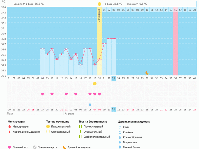The width and height of the screenshot is (199, 149).
Task: Click the Яичный белок legend icon
Action: pos(120,147)
